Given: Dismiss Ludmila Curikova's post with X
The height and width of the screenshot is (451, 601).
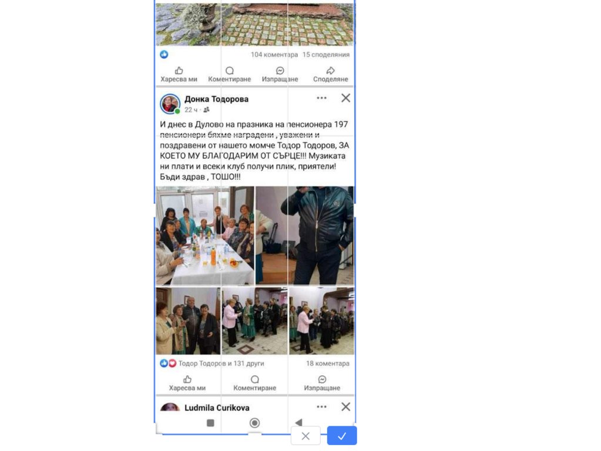Looking at the screenshot, I should pyautogui.click(x=345, y=406).
